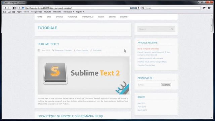Open the gear settings menu

pyautogui.click(x=209, y=8)
